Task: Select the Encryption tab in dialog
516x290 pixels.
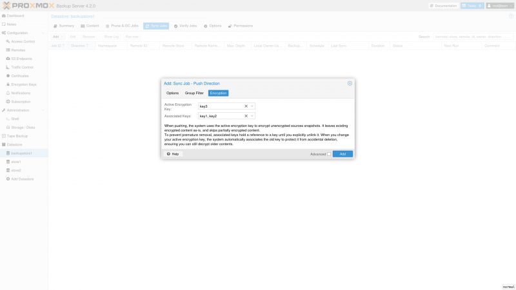Action: click(x=218, y=93)
